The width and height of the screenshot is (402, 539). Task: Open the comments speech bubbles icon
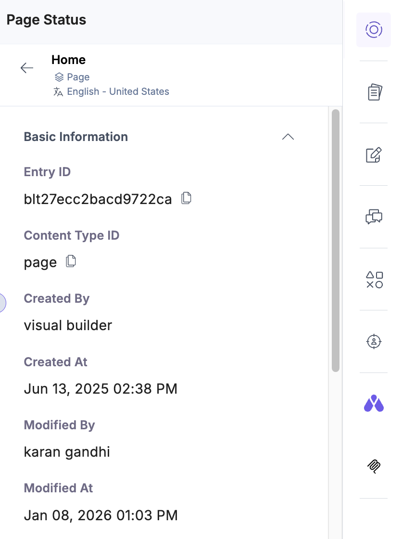374,217
